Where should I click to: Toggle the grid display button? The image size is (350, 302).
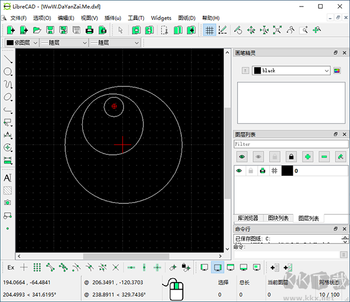pyautogui.click(x=209, y=30)
